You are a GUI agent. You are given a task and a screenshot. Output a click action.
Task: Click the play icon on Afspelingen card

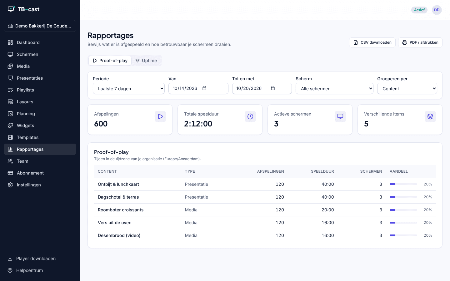click(160, 116)
